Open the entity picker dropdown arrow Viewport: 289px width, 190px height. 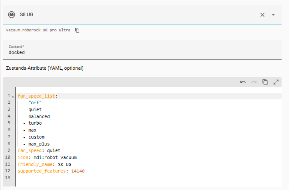(273, 15)
